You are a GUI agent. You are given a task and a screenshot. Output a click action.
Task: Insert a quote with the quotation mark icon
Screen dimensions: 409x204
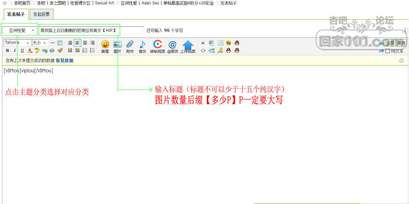(203, 43)
